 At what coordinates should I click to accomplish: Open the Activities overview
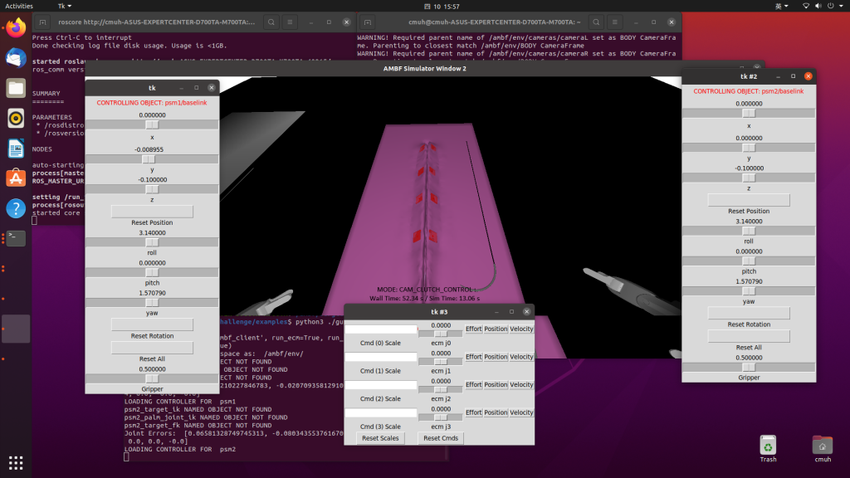19,6
